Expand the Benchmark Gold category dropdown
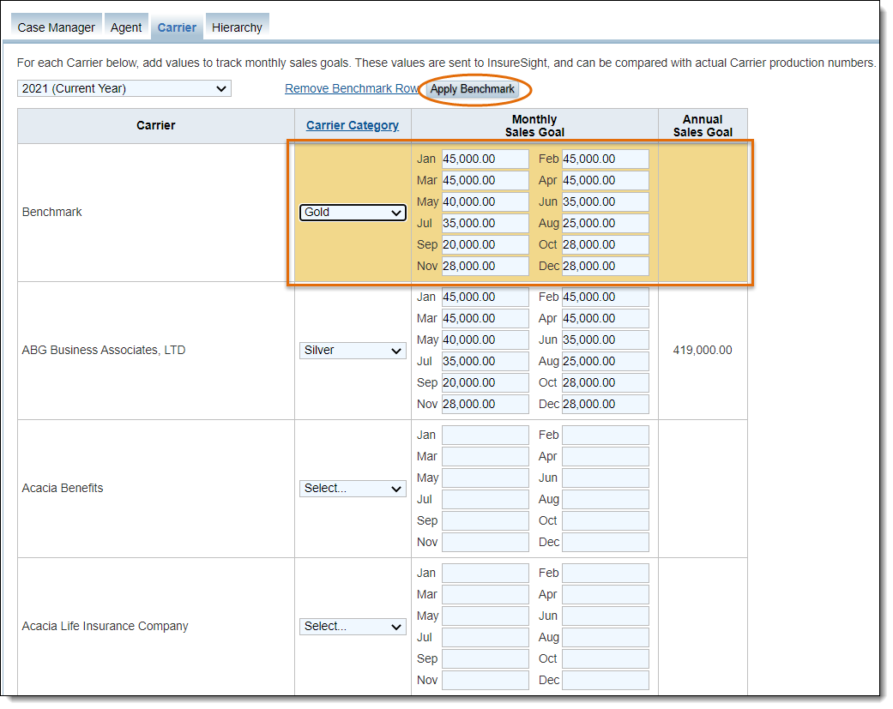 pos(353,212)
